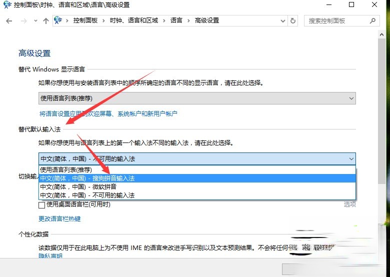Open the 使用语言列表(推荐) display language dropdown
Screen dimensions: 390x277
(197, 98)
